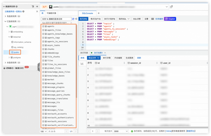Screen dimensions: 211x136
Task: Expand the postgres database node
Action: coord(9,58)
